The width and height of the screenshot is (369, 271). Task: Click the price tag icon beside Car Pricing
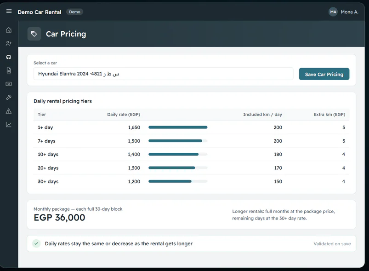click(34, 34)
